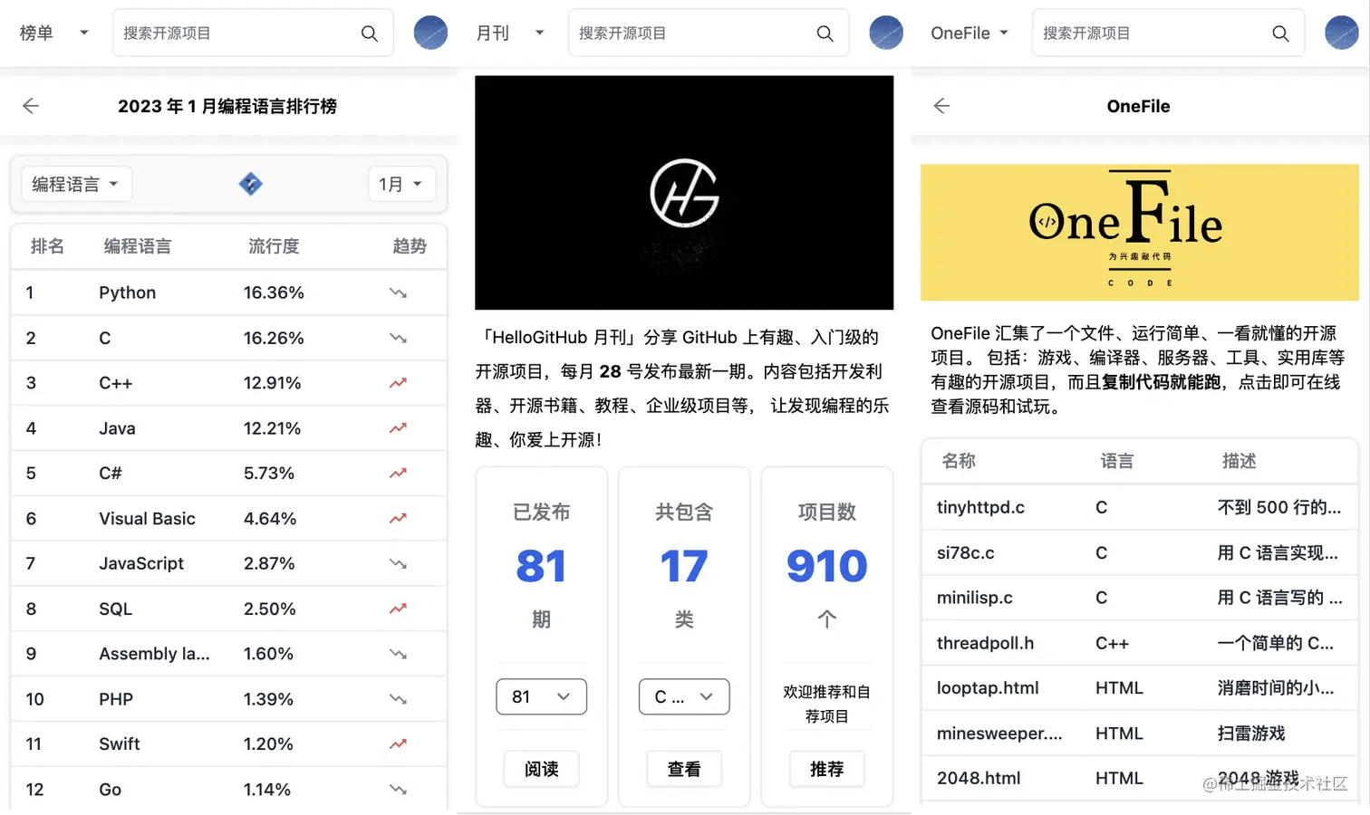Viewport: 1370px width, 815px height.
Task: Open the looptap.html file entry
Action: [988, 688]
